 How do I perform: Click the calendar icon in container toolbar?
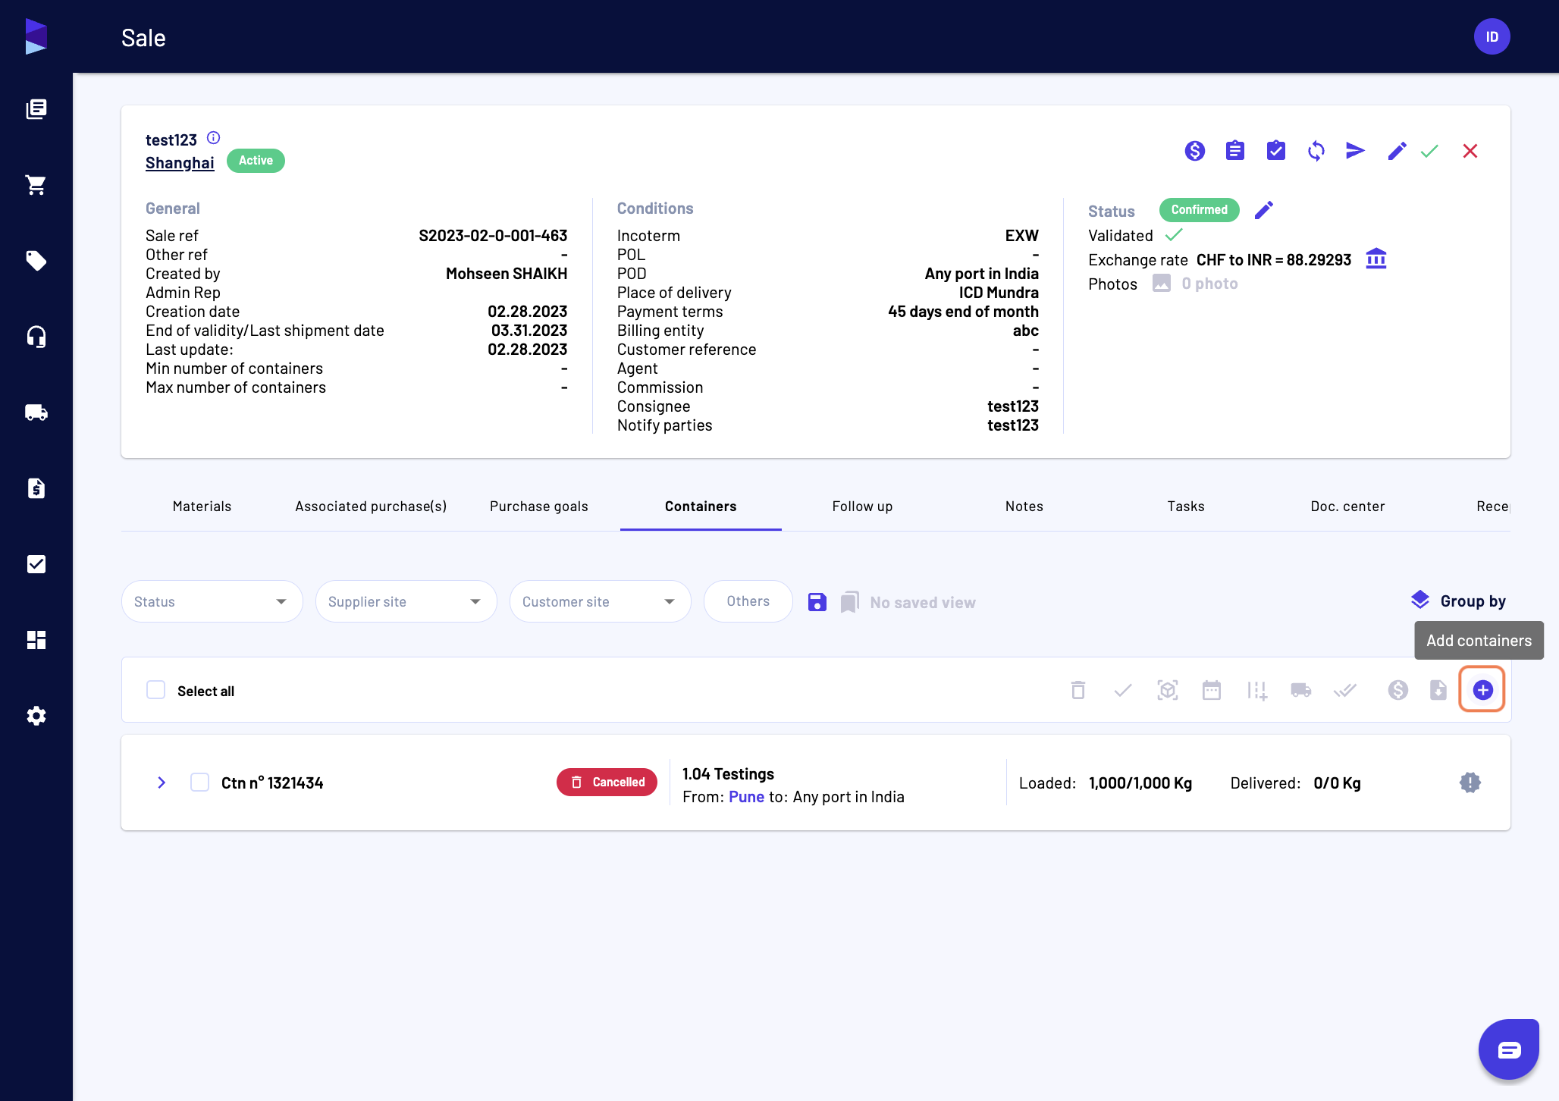click(1212, 690)
